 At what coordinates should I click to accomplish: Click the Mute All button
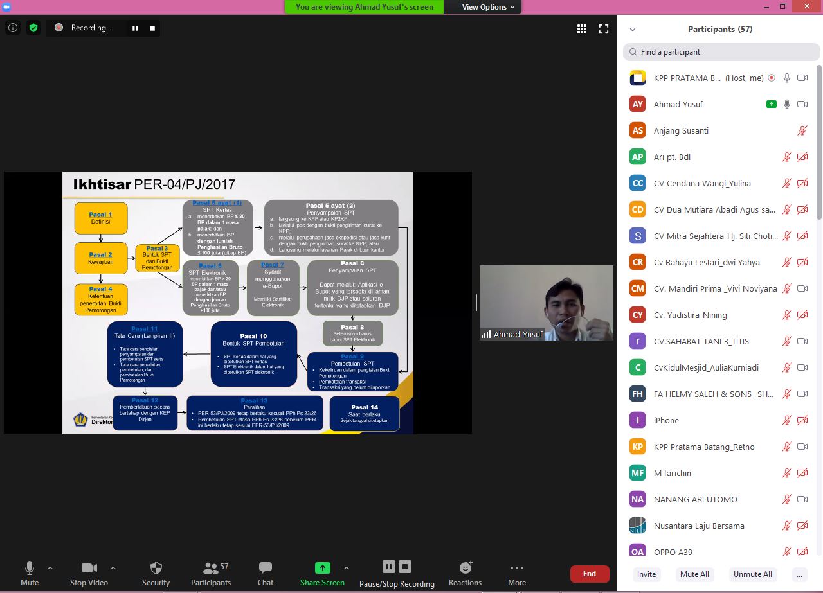tap(694, 574)
